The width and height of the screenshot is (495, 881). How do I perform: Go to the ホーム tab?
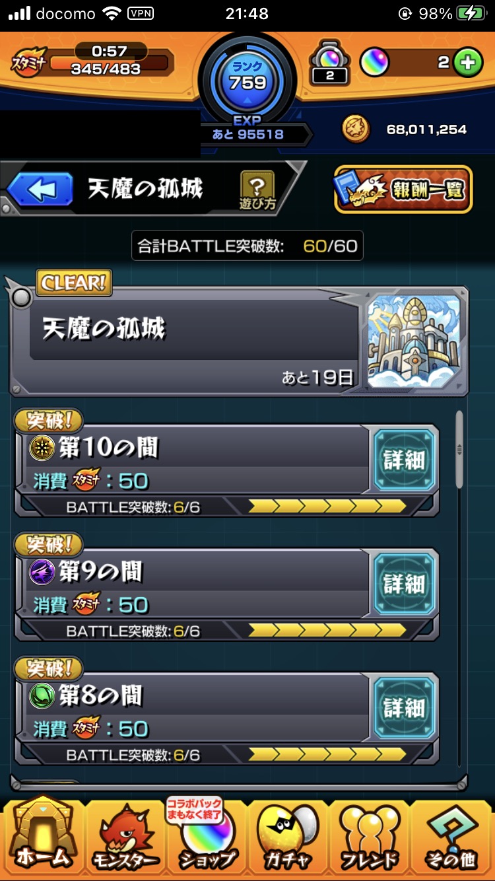point(43,834)
